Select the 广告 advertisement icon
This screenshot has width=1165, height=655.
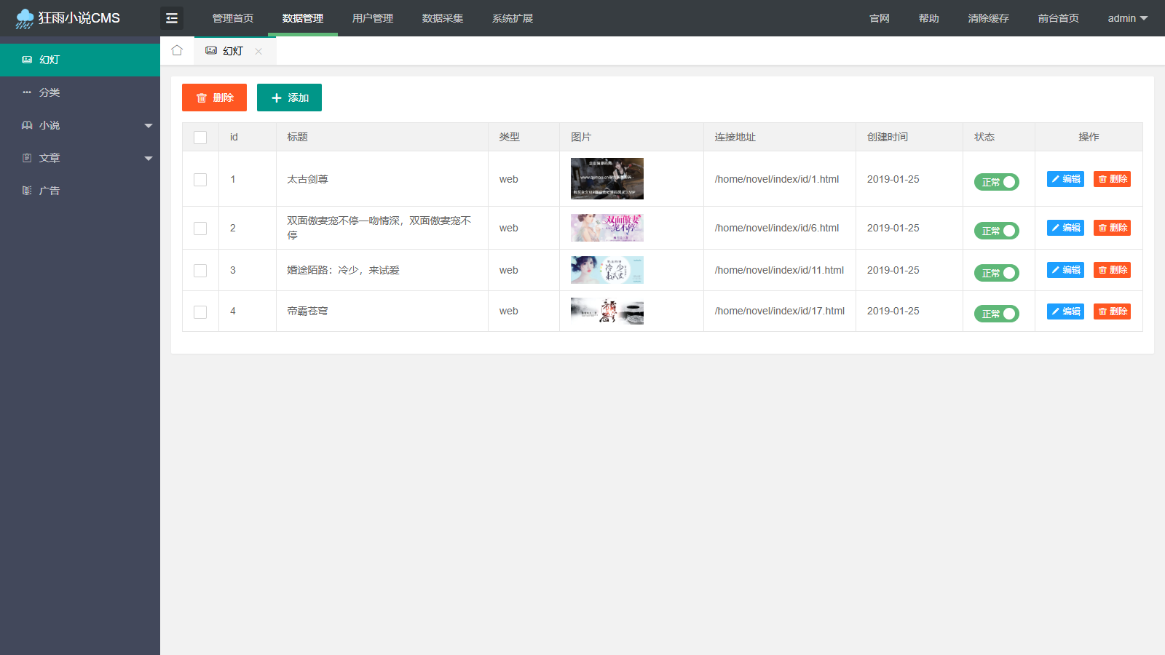(x=27, y=190)
